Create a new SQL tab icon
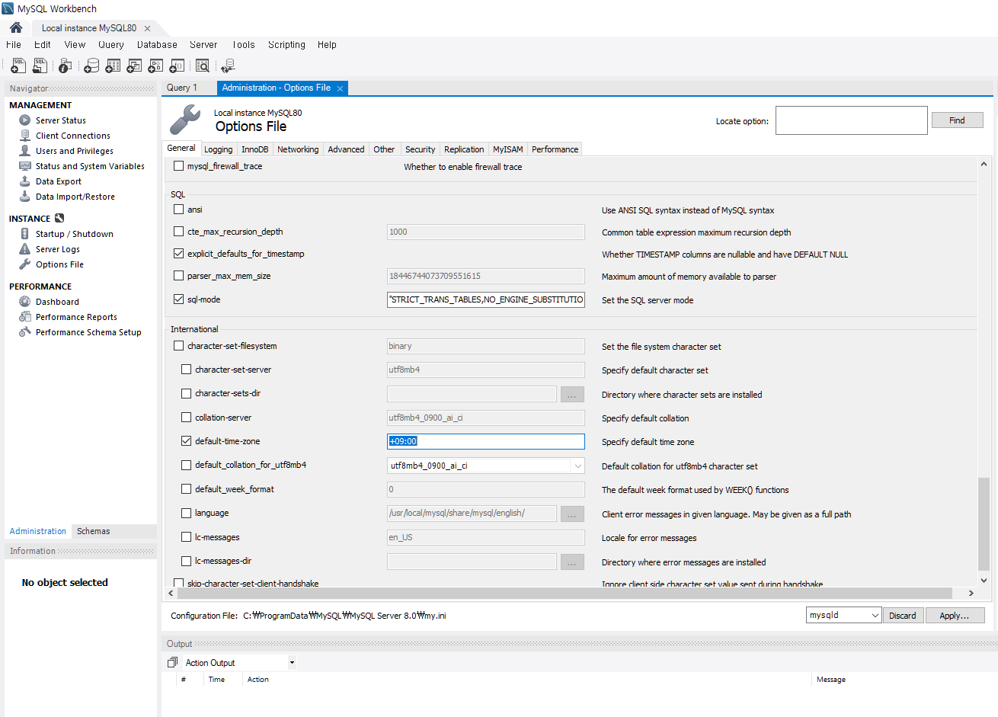Viewport: 998px width, 717px height. click(x=18, y=66)
